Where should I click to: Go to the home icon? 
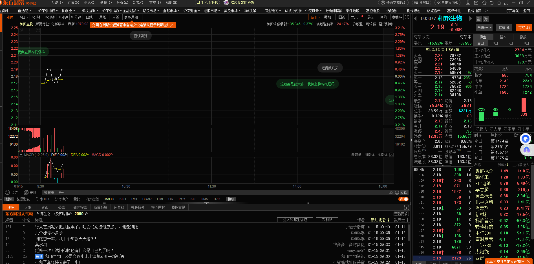484,3
